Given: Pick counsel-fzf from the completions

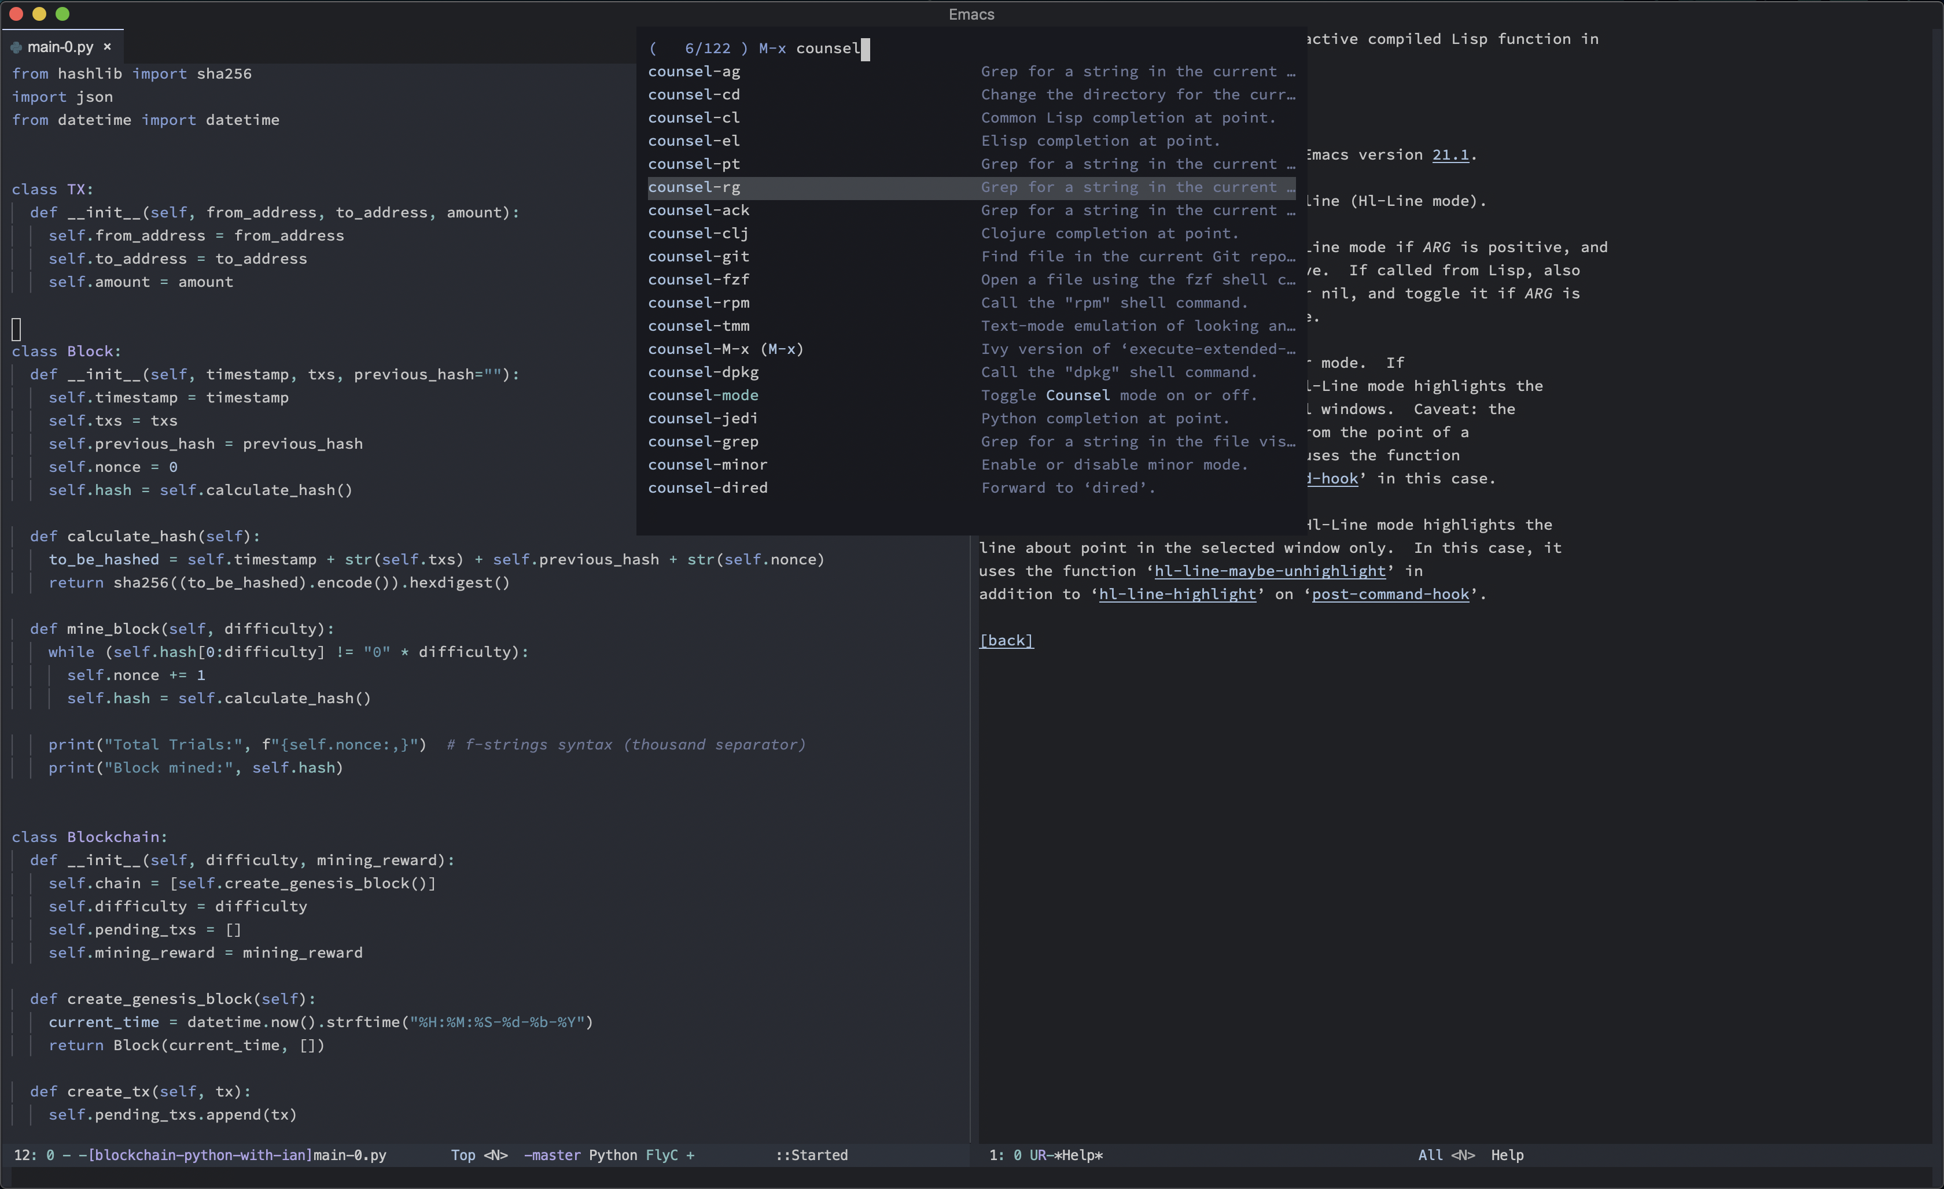Looking at the screenshot, I should pos(698,280).
